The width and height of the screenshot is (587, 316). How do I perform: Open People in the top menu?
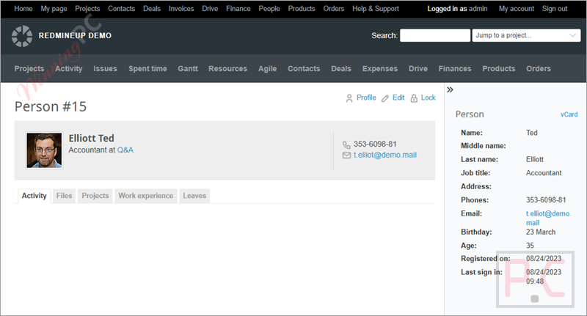[269, 9]
